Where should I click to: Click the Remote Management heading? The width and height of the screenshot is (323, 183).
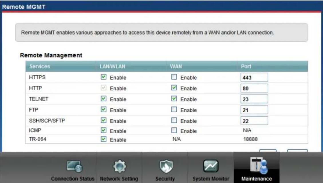pos(51,55)
